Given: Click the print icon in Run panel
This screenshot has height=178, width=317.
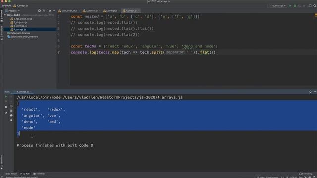Looking at the screenshot, I should [11, 115].
